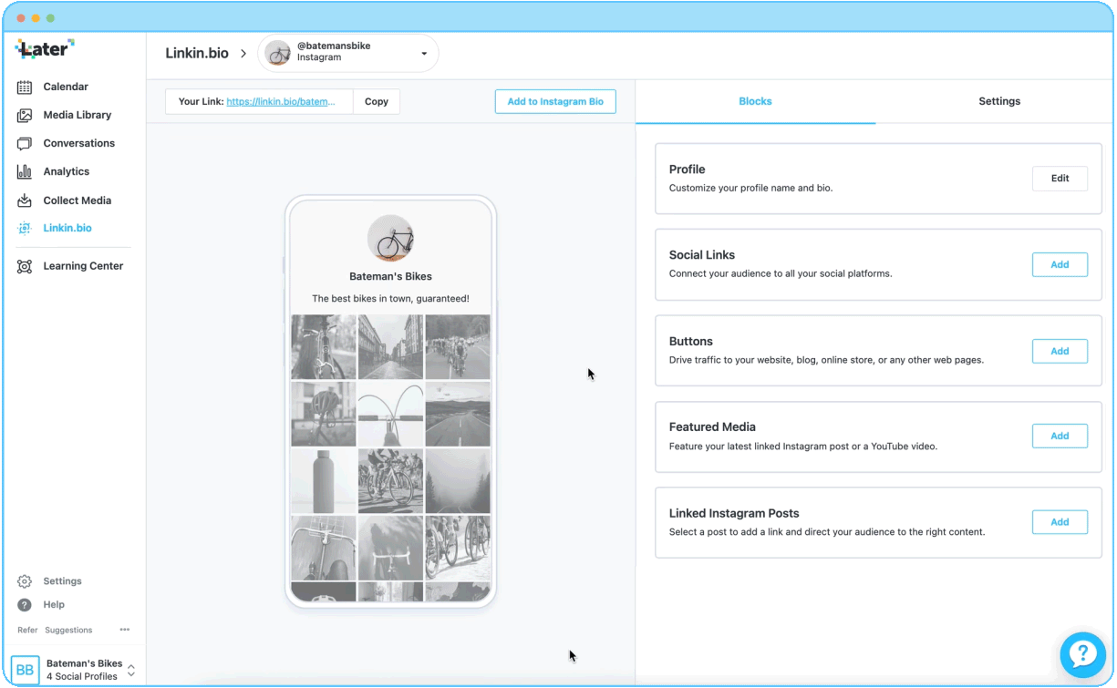Click the bike profile picture in phone preview
The image size is (1117, 688).
pos(390,239)
